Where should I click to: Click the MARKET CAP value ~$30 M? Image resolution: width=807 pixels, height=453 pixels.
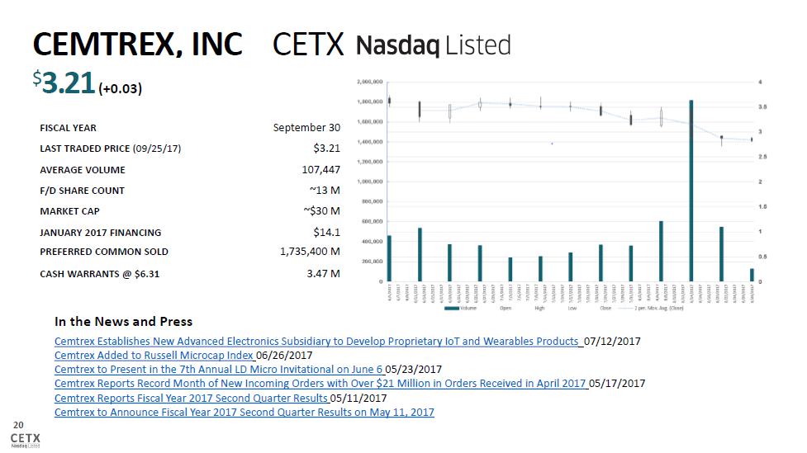[x=321, y=211]
